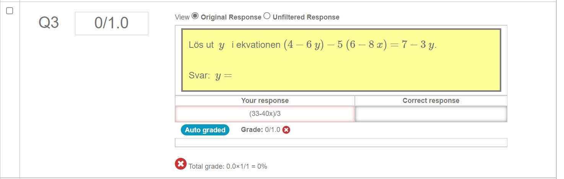Click the Your response column header
The width and height of the screenshot is (564, 179).
point(265,101)
